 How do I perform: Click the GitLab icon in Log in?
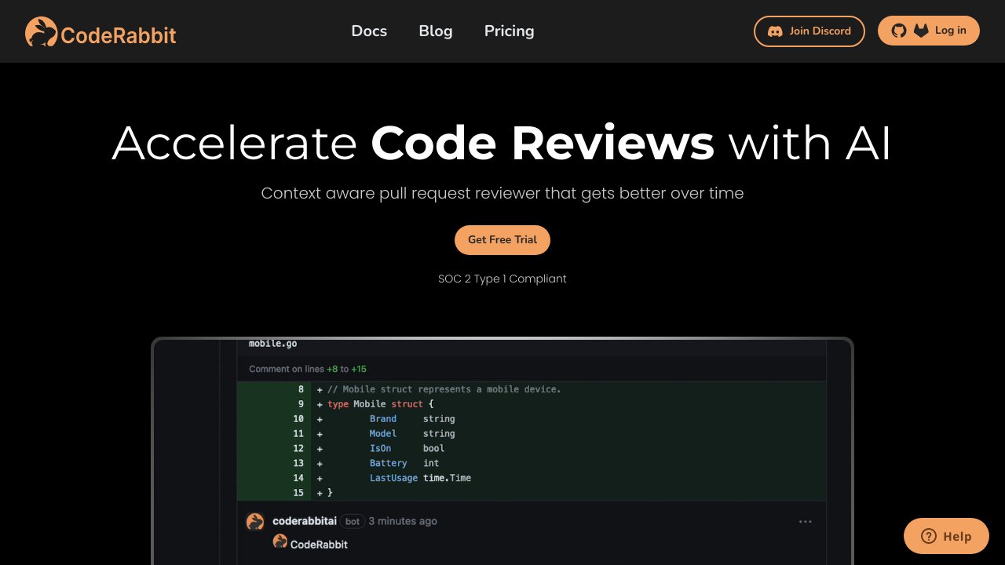tap(920, 31)
